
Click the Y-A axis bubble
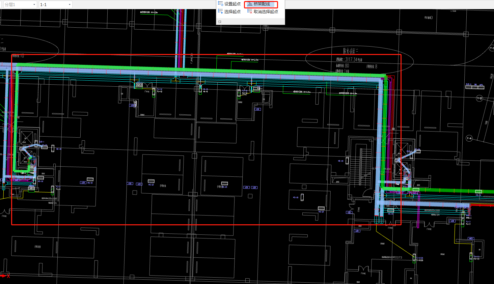tap(469, 138)
